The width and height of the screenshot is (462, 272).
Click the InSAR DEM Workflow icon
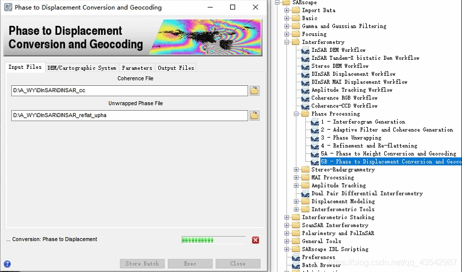[305, 50]
